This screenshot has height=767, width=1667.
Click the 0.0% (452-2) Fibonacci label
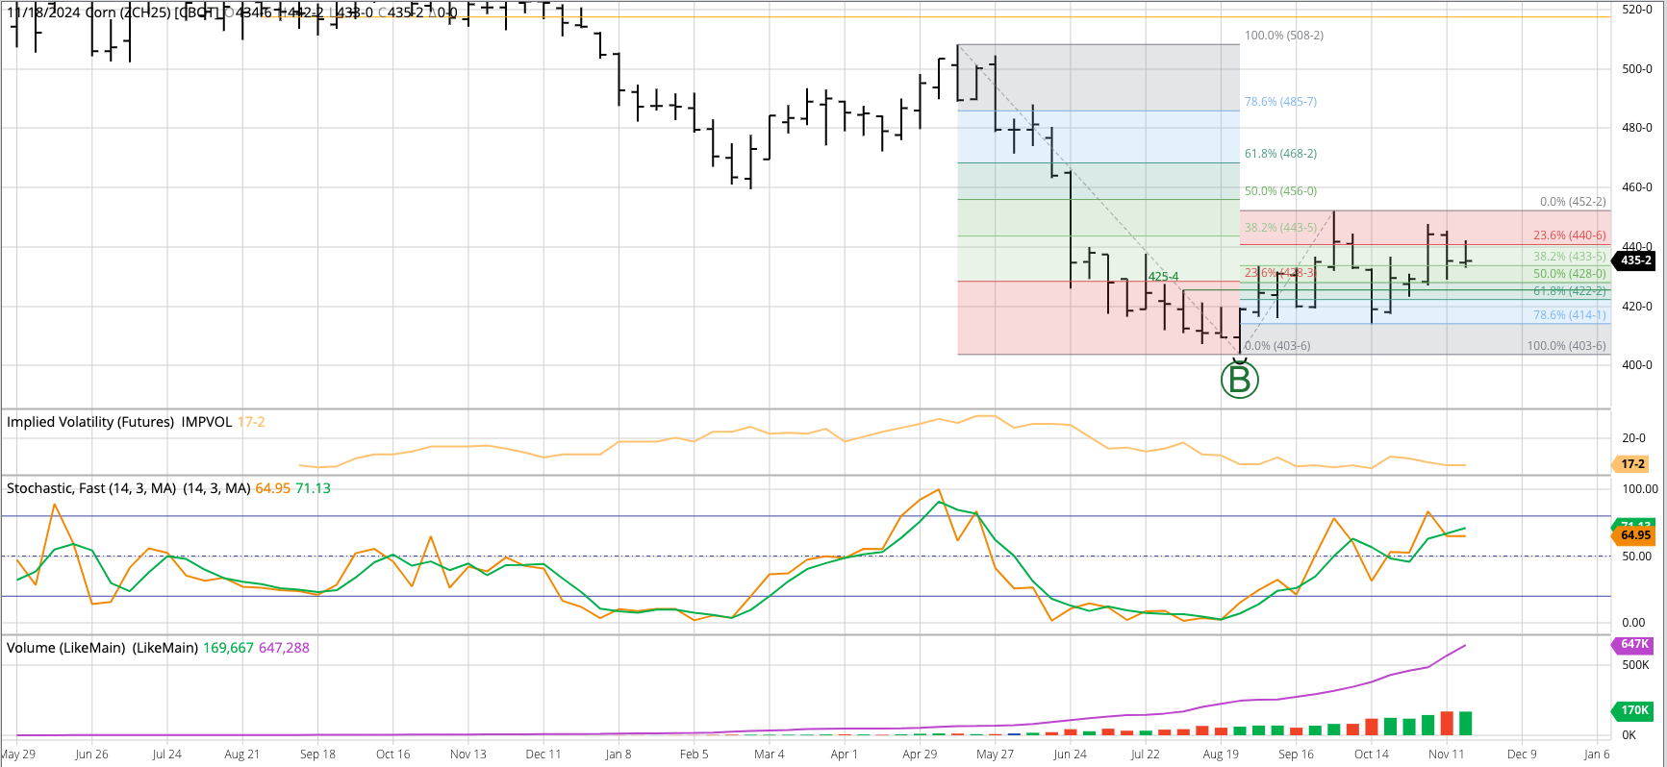pos(1573,202)
